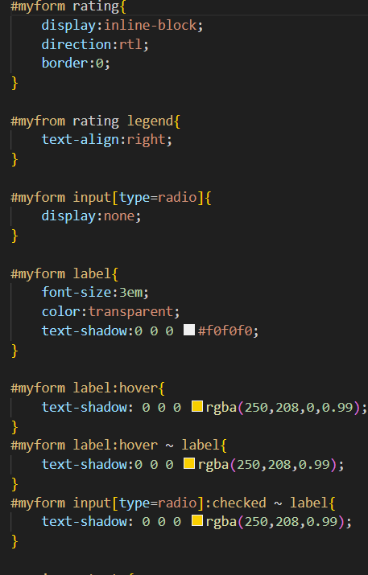Click the 'text-align' property name
This screenshot has width=368, height=575.
pos(80,140)
